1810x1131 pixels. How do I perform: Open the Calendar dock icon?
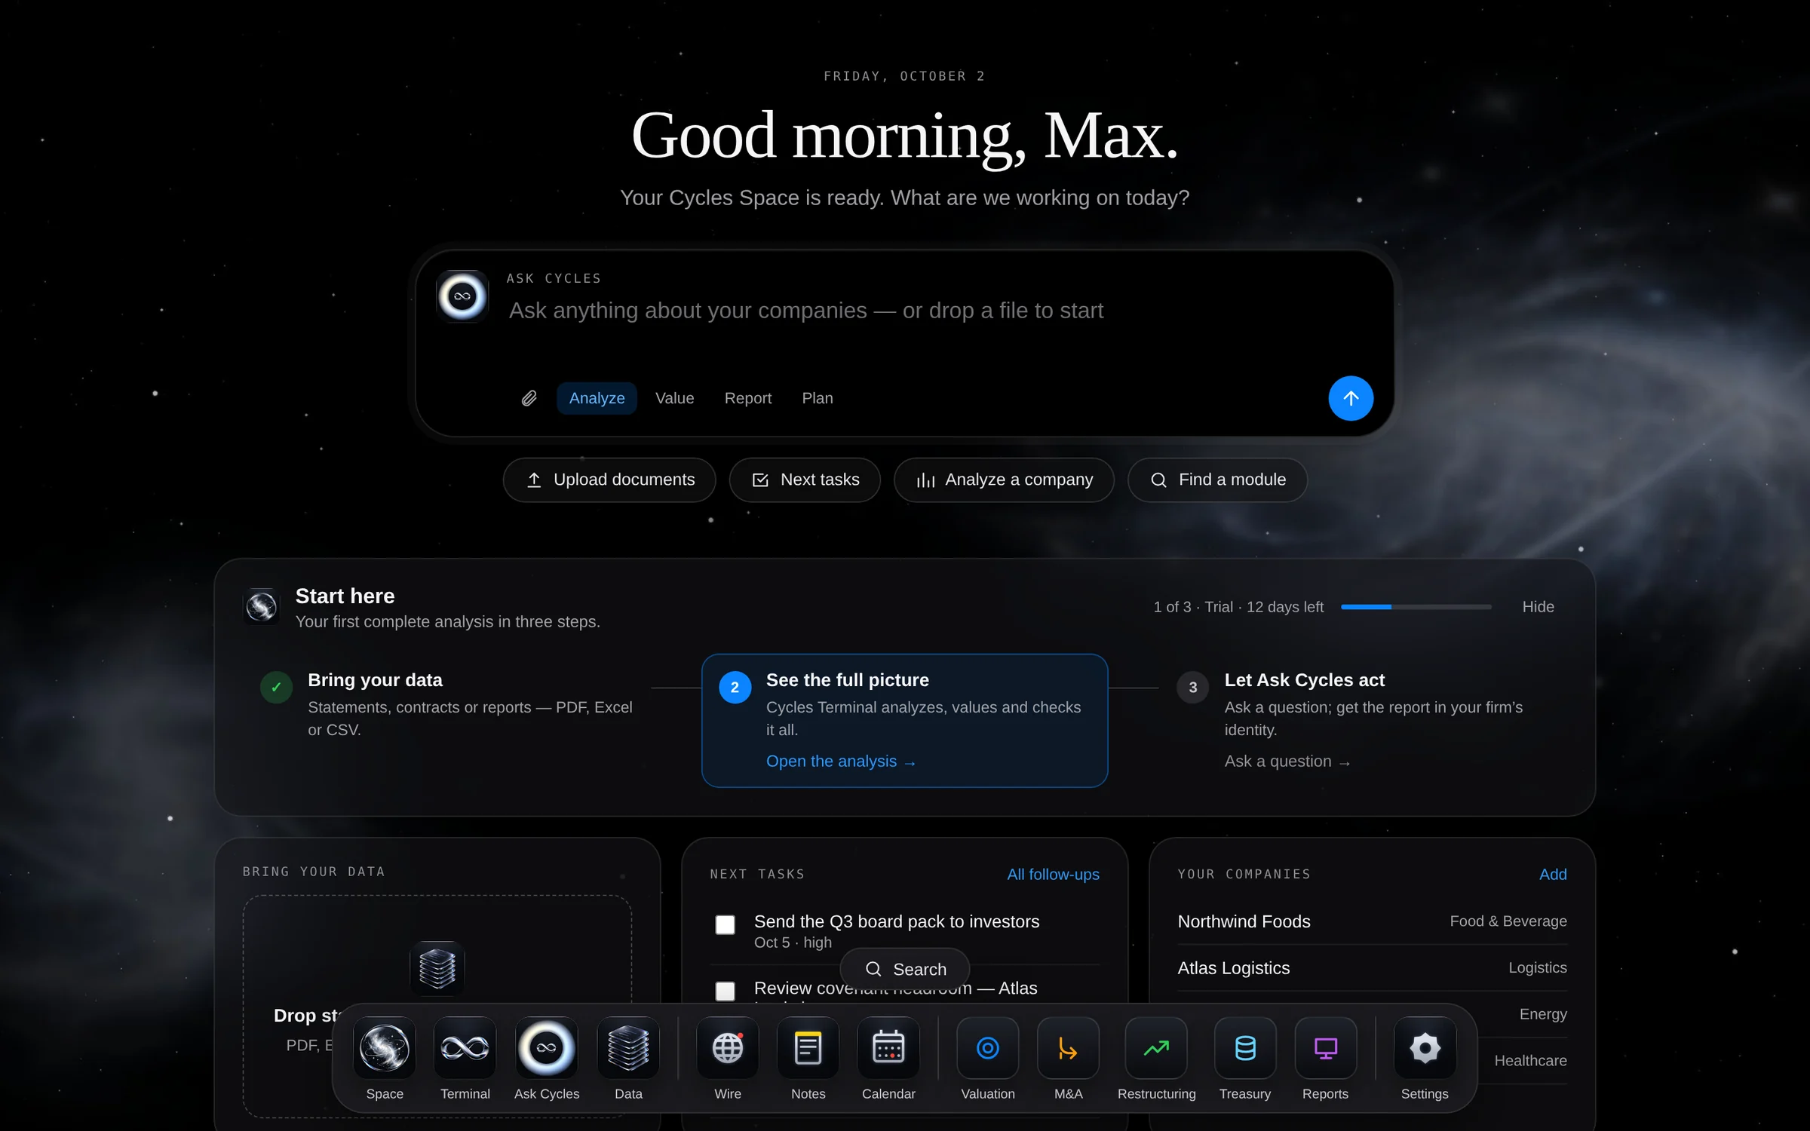click(x=888, y=1048)
